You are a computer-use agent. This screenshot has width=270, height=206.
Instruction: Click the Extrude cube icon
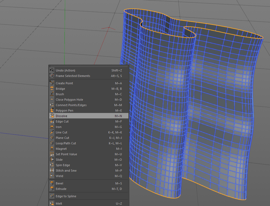click(52, 189)
